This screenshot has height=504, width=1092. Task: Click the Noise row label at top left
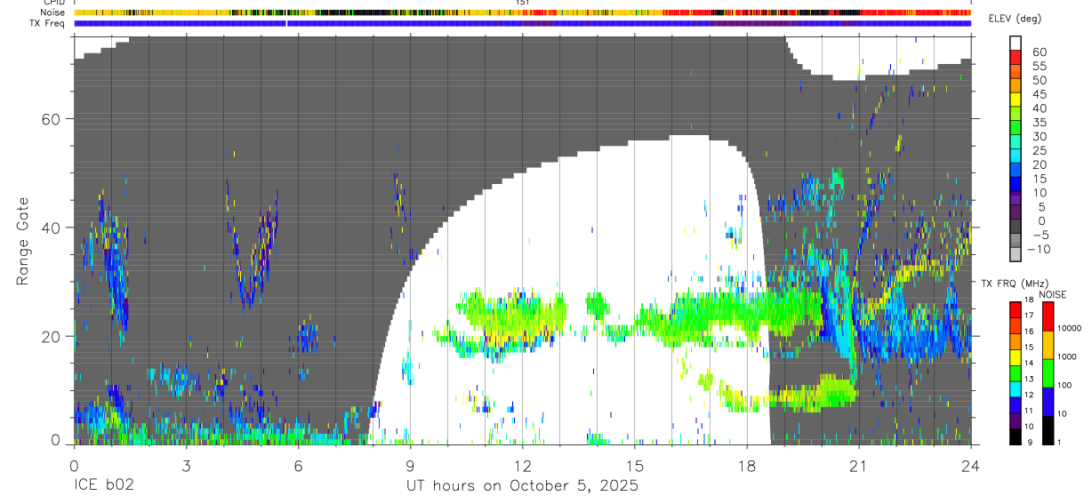tap(54, 12)
